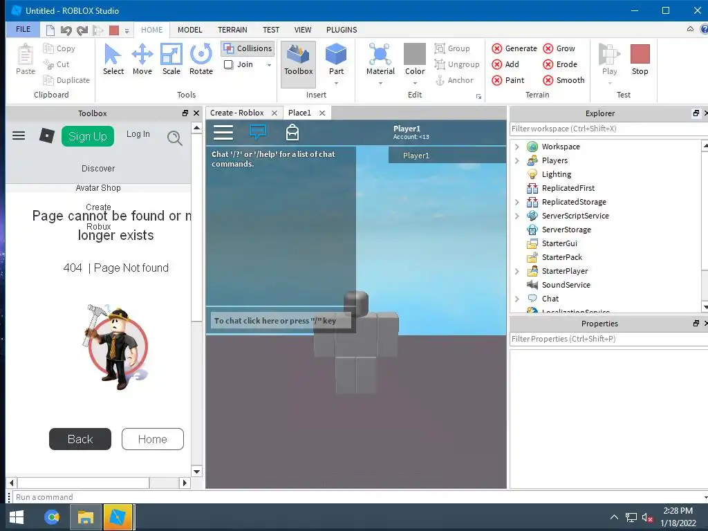Viewport: 708px width, 531px height.
Task: Switch to the TEST ribbon tab
Action: pos(271,30)
